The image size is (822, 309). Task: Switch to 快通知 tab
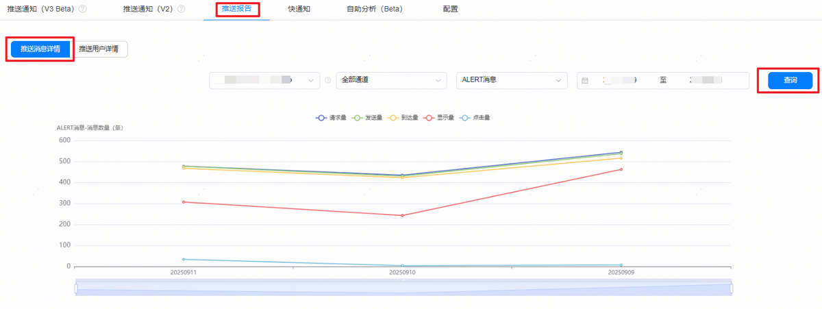(x=299, y=10)
